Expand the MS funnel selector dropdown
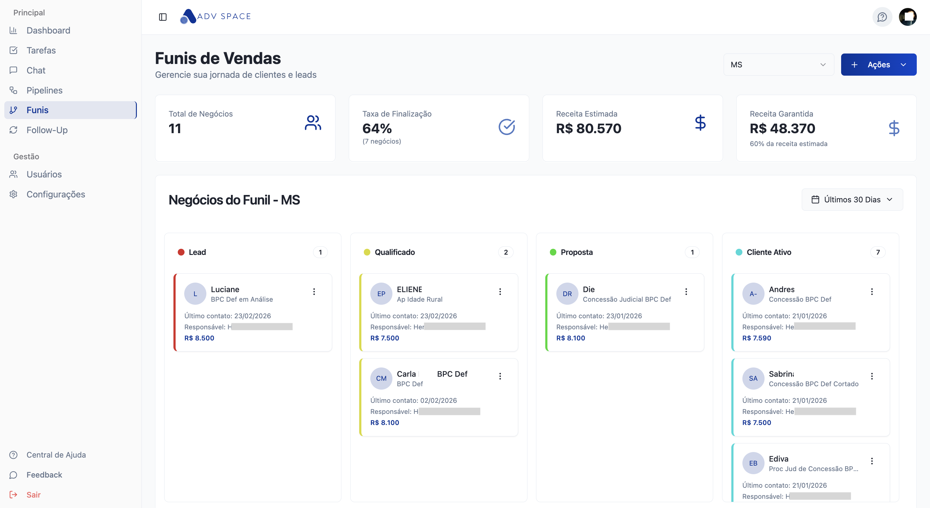 click(779, 65)
